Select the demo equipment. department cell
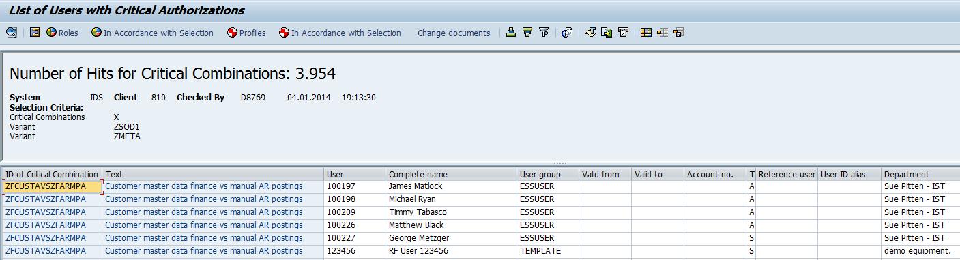 click(920, 251)
